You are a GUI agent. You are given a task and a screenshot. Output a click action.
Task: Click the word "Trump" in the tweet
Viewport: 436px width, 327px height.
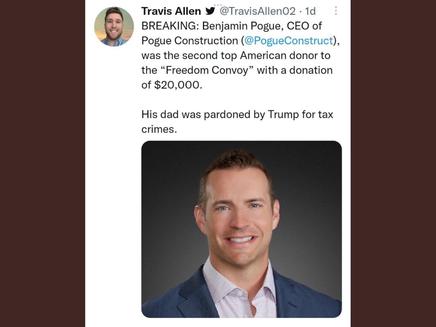282,115
